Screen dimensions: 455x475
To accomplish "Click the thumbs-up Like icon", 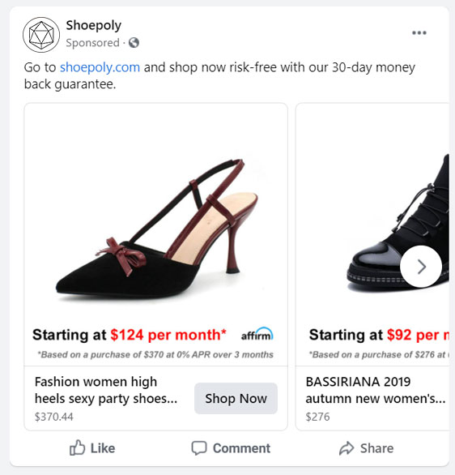I will coord(77,447).
